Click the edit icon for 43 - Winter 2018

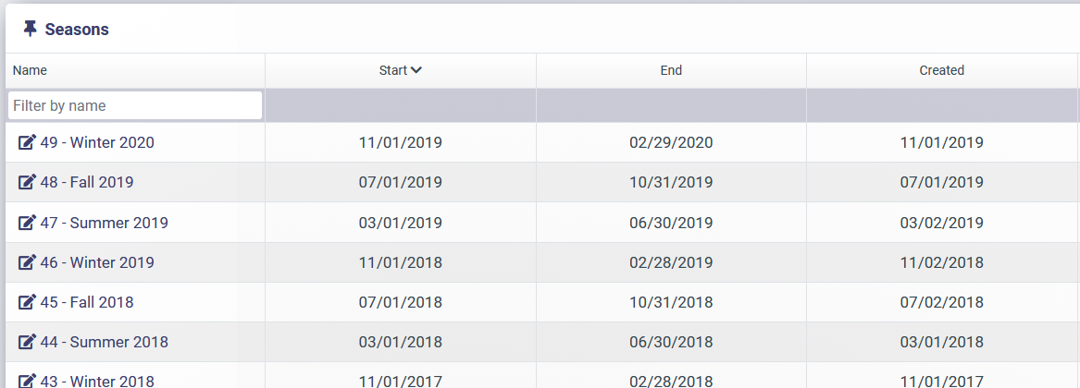pos(27,381)
